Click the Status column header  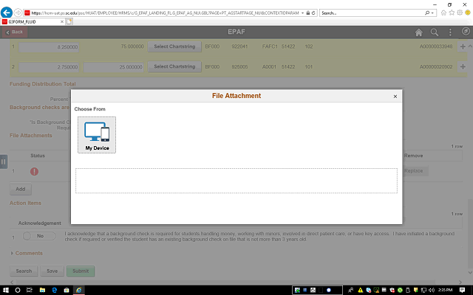point(38,156)
